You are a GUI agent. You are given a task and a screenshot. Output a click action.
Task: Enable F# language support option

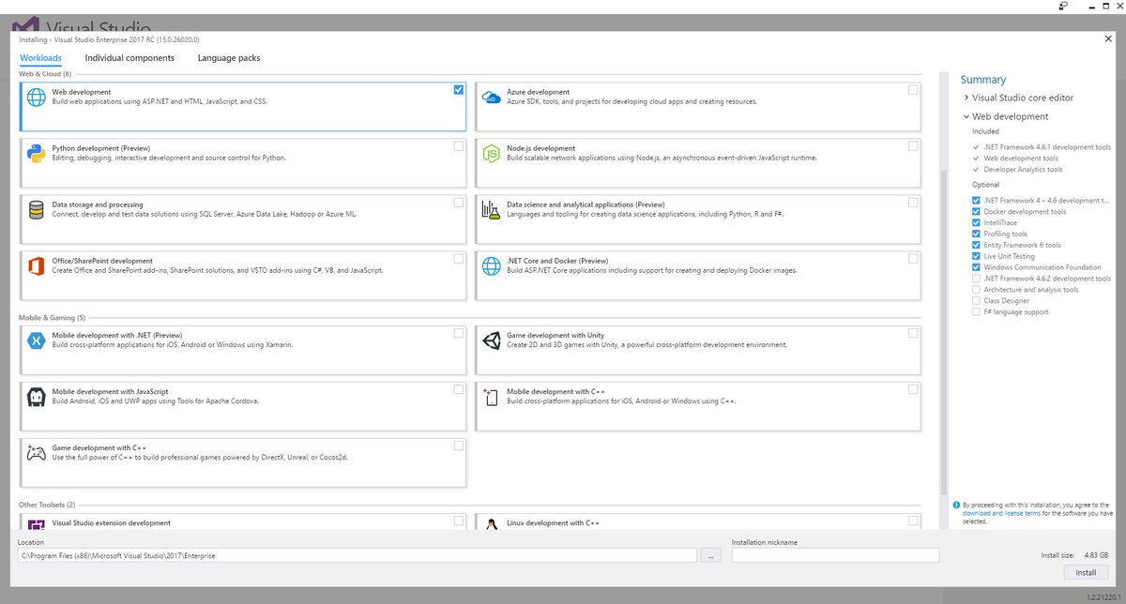pyautogui.click(x=977, y=312)
